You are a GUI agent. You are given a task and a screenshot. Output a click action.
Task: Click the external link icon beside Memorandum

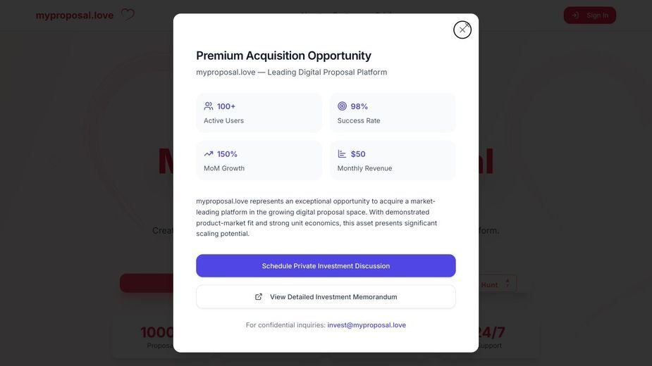tap(259, 296)
